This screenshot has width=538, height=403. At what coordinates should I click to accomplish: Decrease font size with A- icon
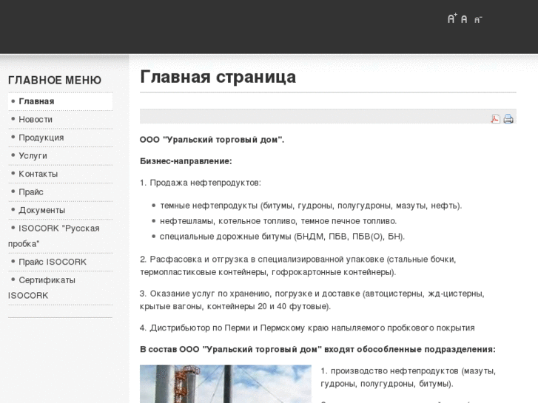click(478, 19)
